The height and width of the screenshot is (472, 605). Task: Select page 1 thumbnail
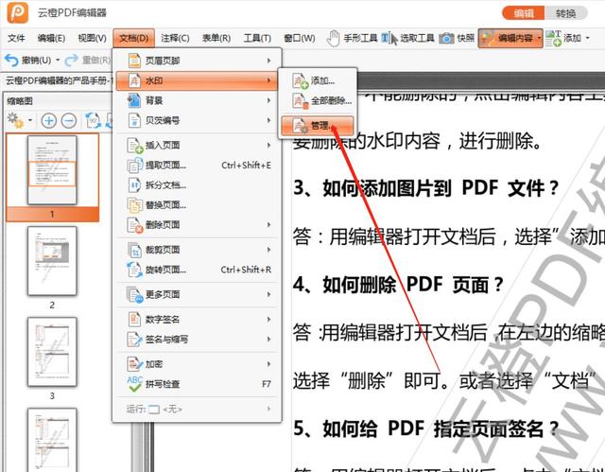(52, 170)
